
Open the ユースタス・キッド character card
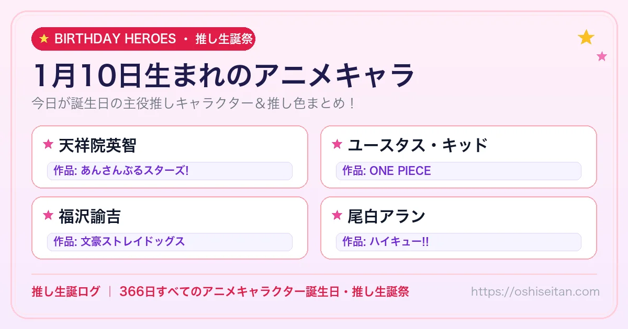(x=458, y=157)
